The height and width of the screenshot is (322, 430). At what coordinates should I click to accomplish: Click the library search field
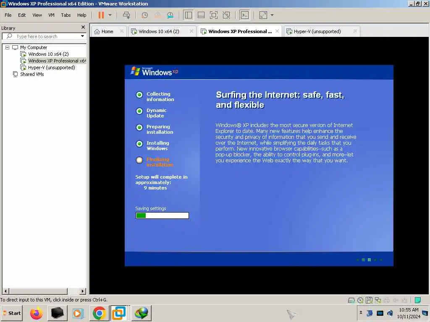pyautogui.click(x=44, y=36)
